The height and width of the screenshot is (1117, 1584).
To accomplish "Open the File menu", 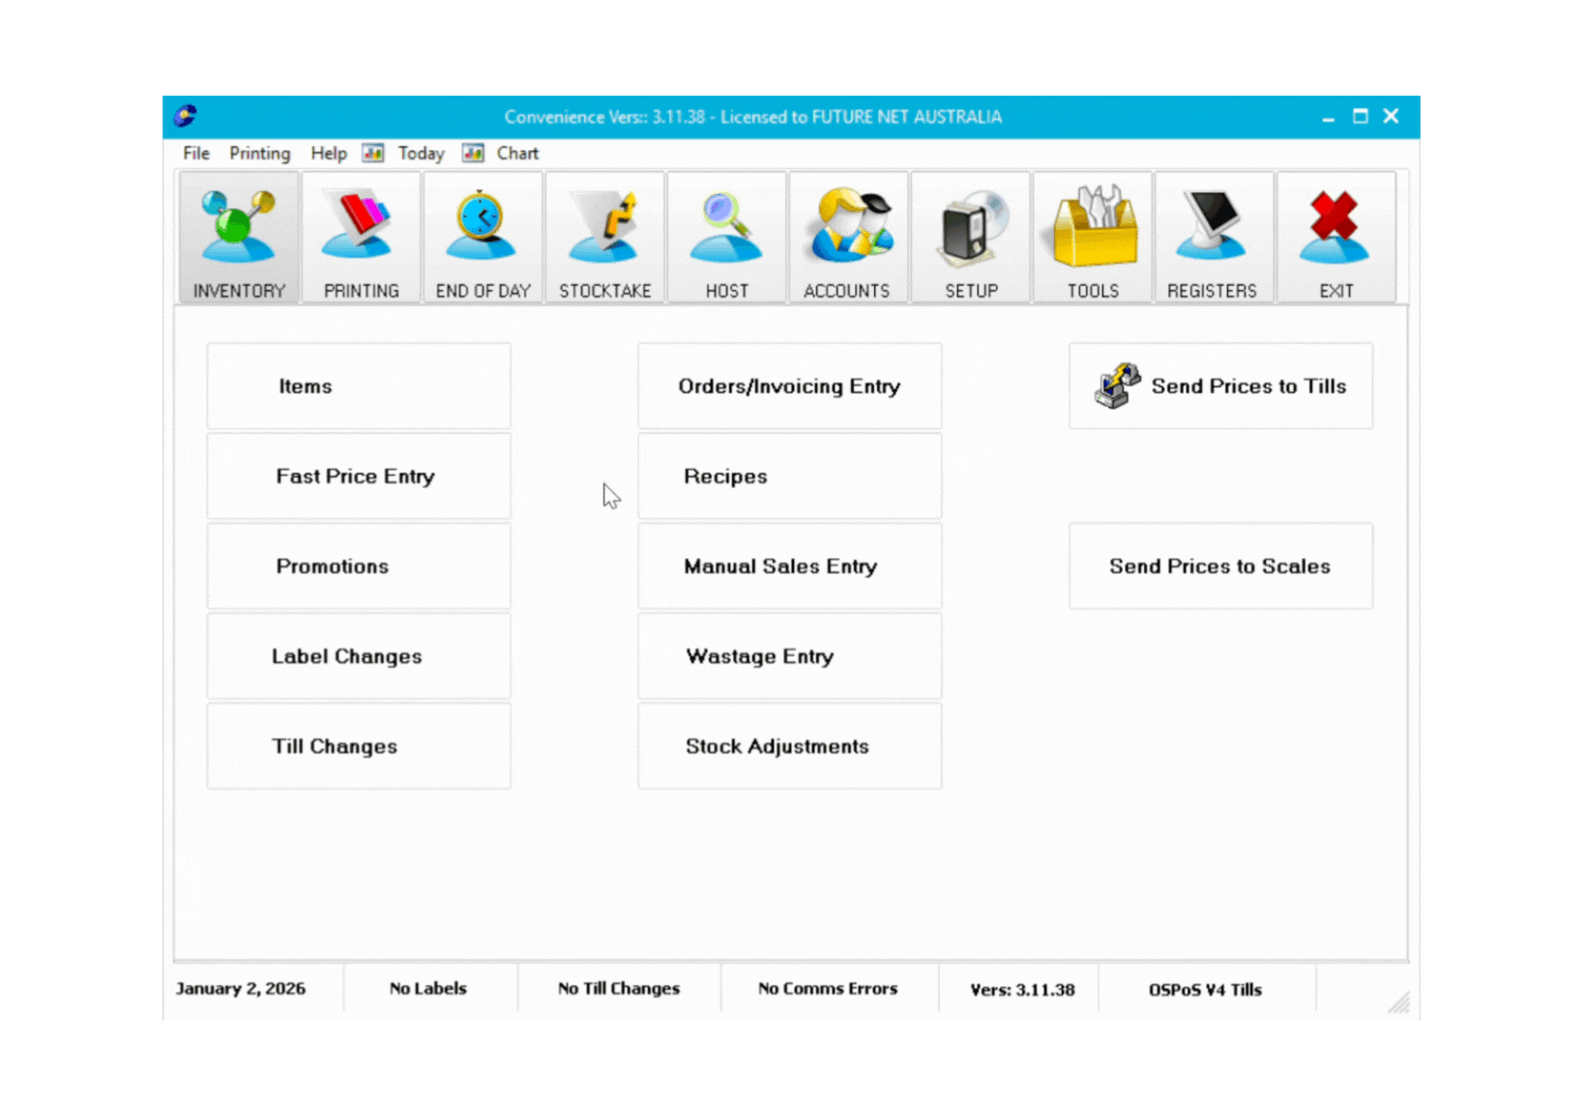I will (195, 153).
